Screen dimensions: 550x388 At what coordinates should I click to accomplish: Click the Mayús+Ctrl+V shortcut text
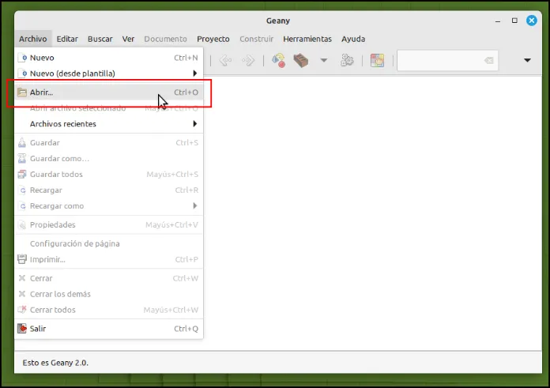click(x=172, y=225)
